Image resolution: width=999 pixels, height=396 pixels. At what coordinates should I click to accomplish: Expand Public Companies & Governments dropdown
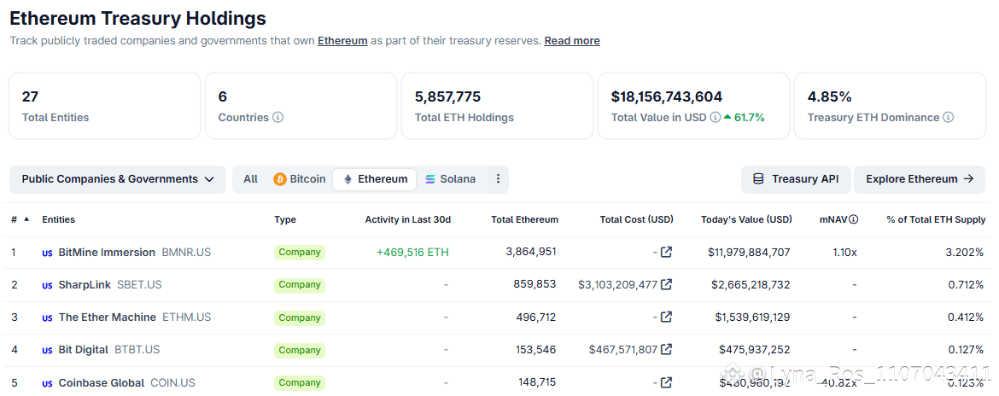(118, 179)
